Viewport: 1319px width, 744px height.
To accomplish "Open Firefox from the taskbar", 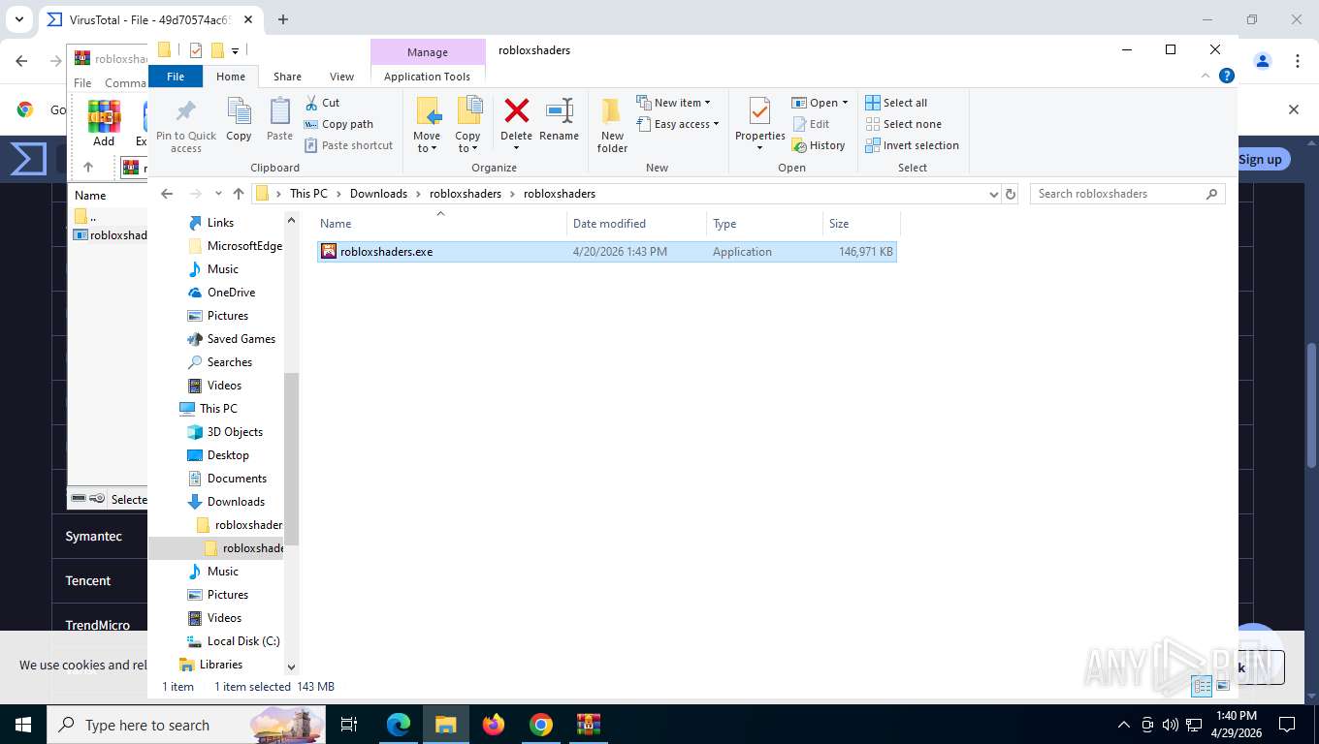I will click(494, 725).
